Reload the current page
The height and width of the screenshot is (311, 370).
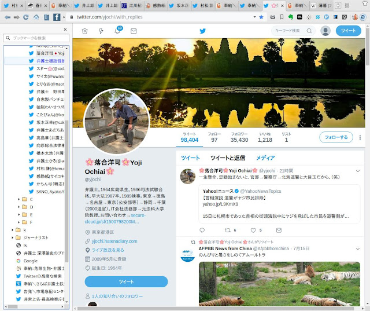coord(26,17)
